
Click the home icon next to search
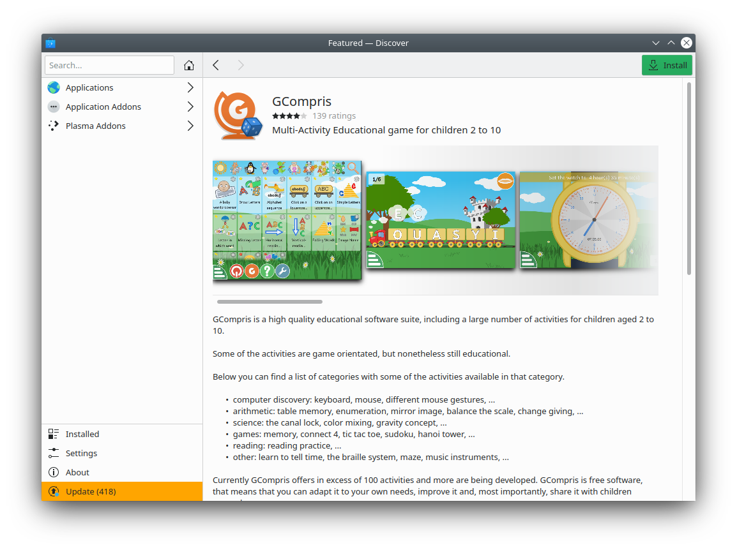pos(189,65)
